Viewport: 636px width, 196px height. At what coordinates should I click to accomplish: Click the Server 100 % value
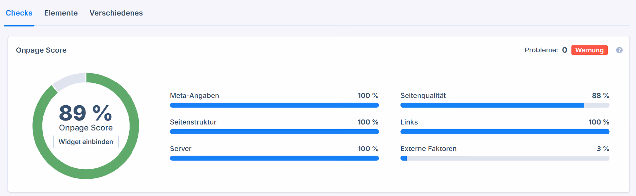click(x=368, y=149)
